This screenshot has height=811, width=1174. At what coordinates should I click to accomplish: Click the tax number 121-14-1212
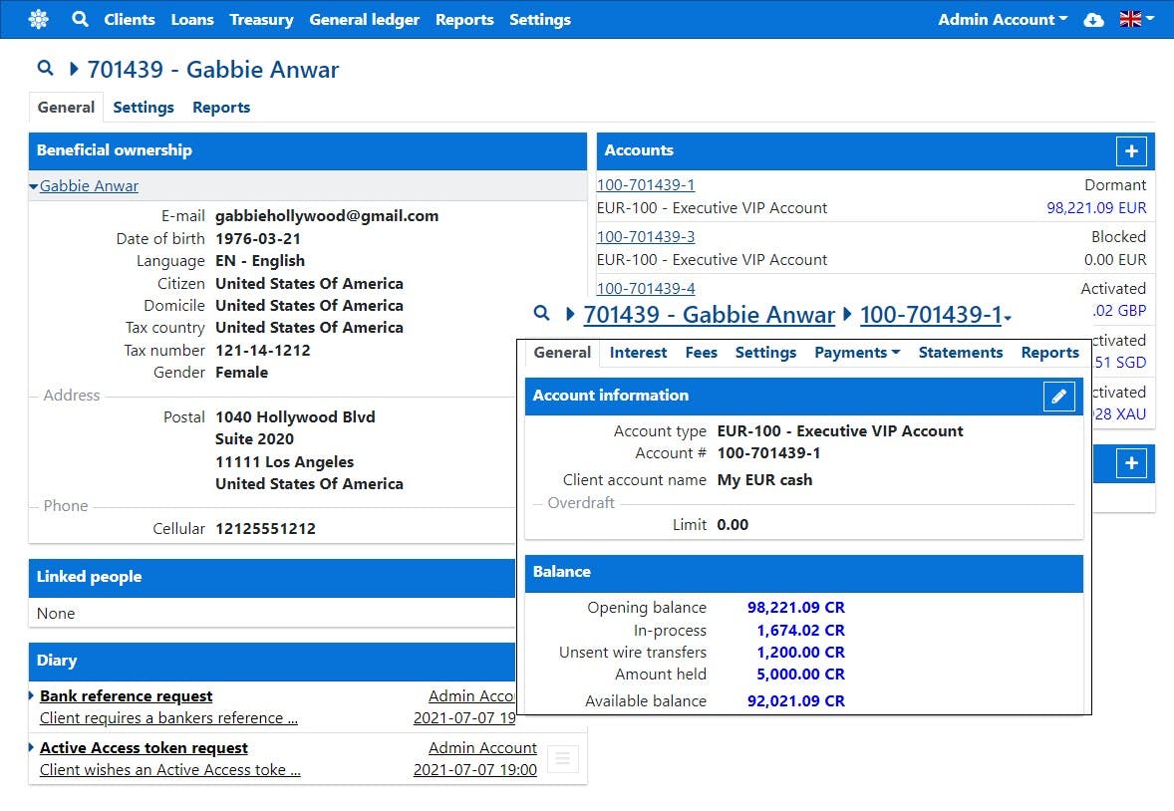262,350
